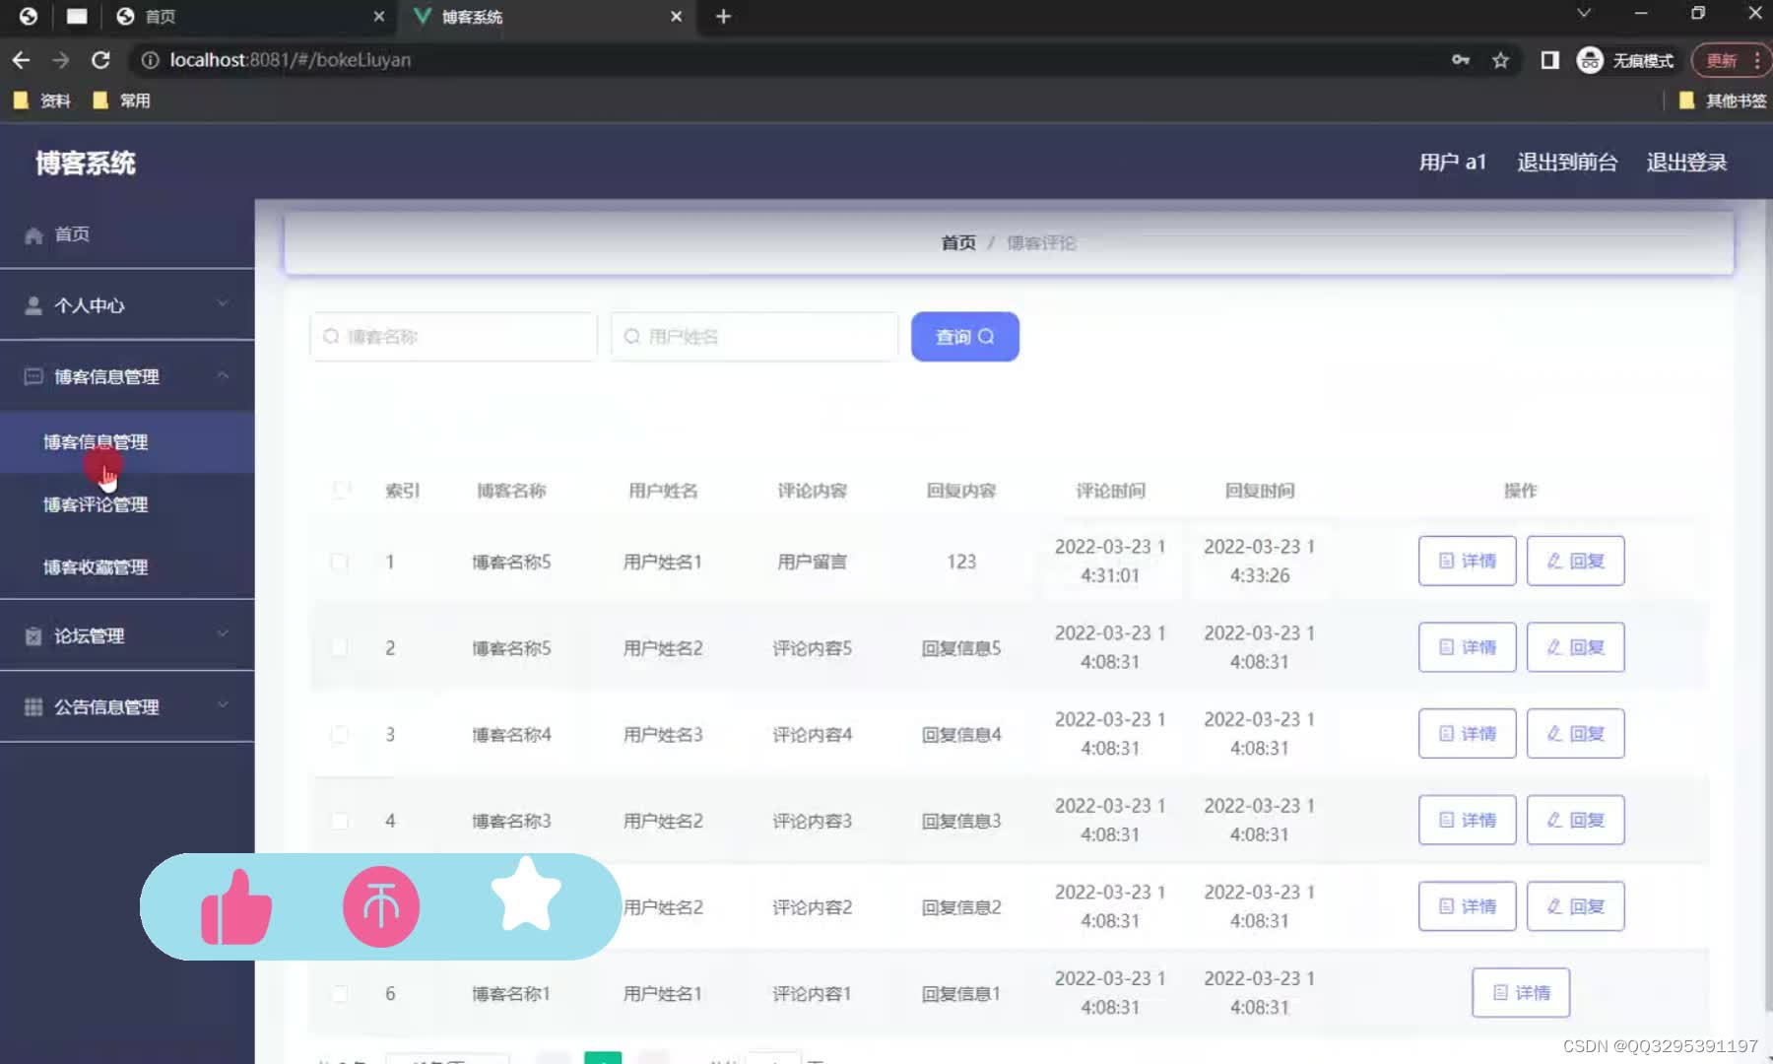This screenshot has height=1064, width=1773.
Task: Focus the 用户姓名 search field
Action: coord(755,337)
